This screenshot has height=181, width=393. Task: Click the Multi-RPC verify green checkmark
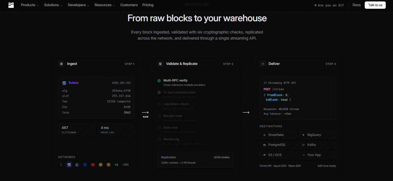pos(159,81)
